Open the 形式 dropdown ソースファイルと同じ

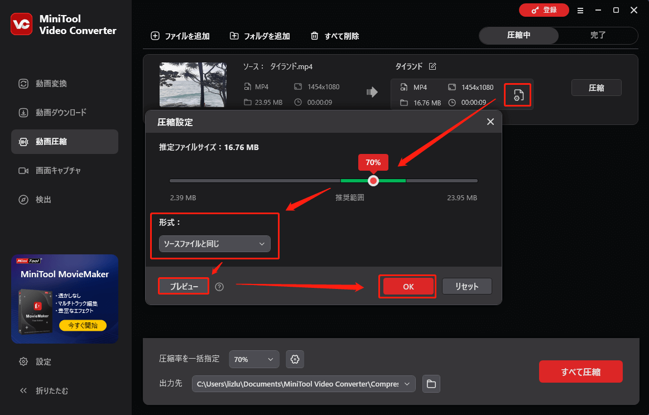(x=215, y=244)
